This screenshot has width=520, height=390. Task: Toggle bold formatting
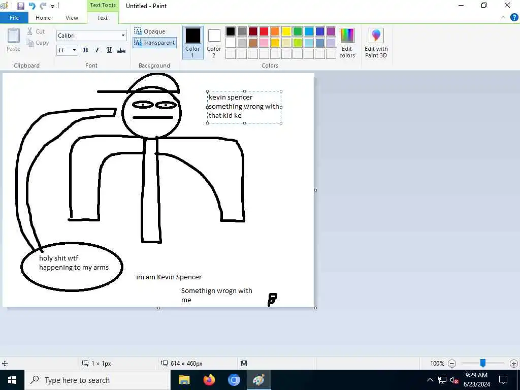pyautogui.click(x=85, y=50)
